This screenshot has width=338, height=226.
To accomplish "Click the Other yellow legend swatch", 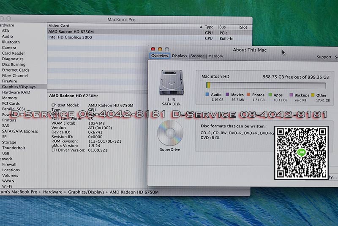I will [x=313, y=95].
